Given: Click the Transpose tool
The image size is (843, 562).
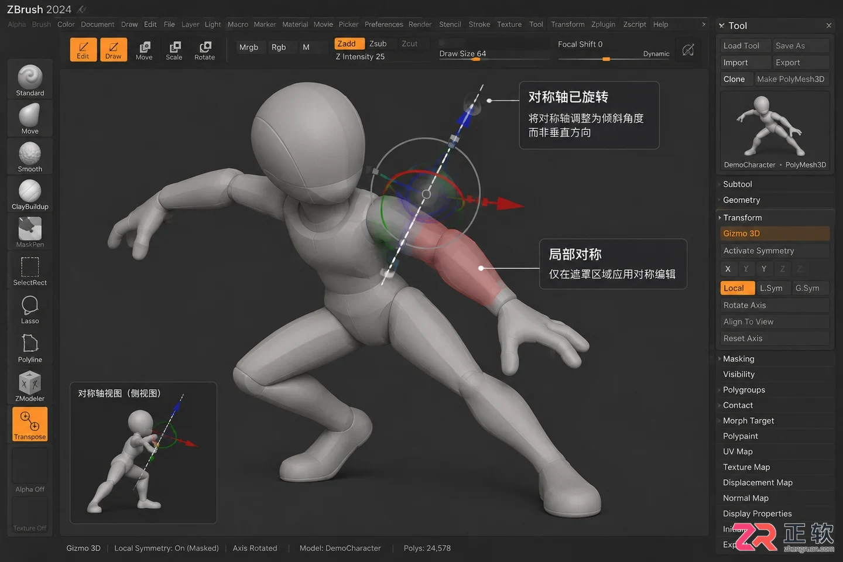Looking at the screenshot, I should pyautogui.click(x=30, y=424).
